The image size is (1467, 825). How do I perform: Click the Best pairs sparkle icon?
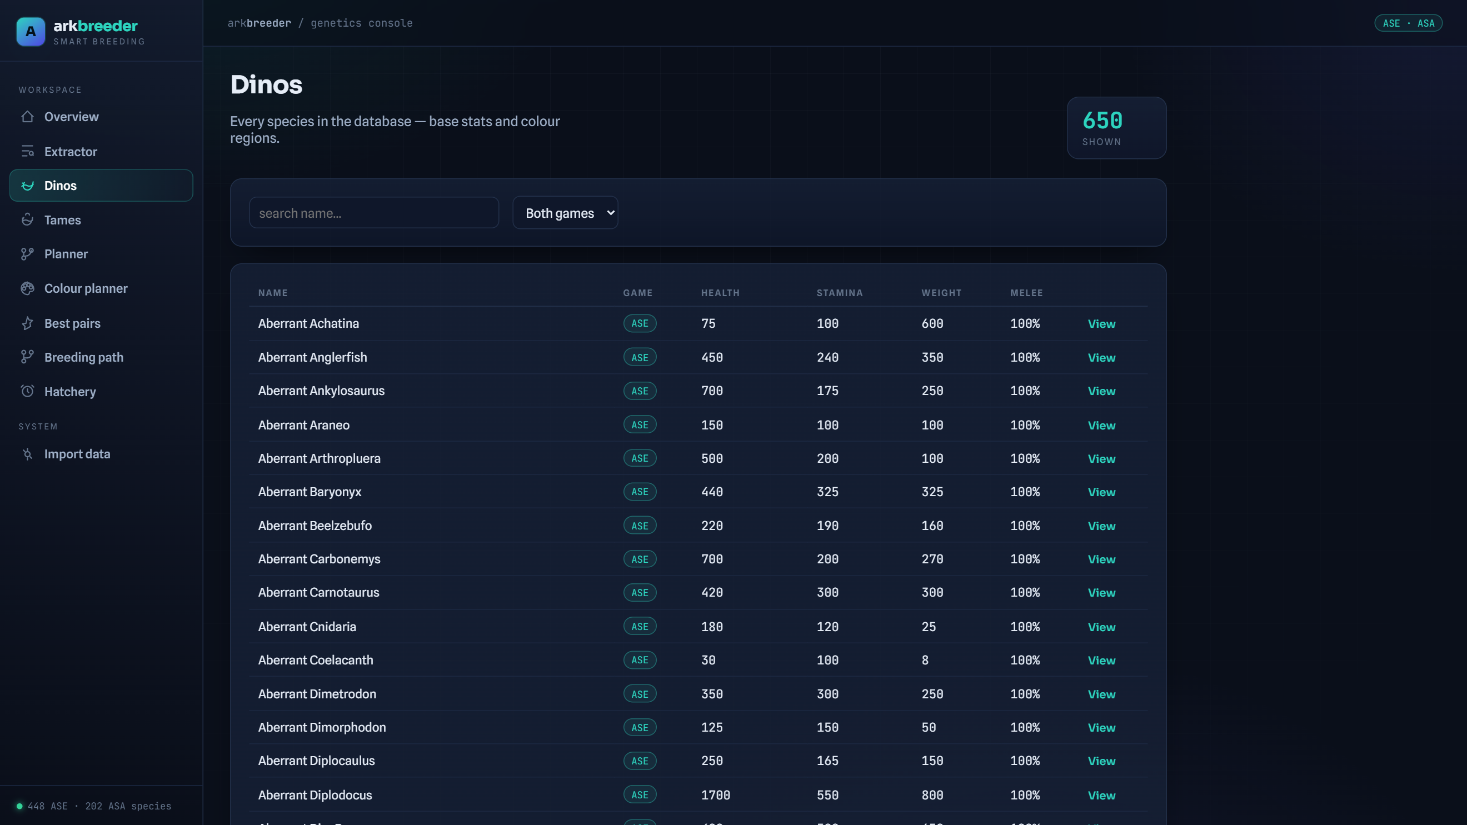click(x=27, y=323)
